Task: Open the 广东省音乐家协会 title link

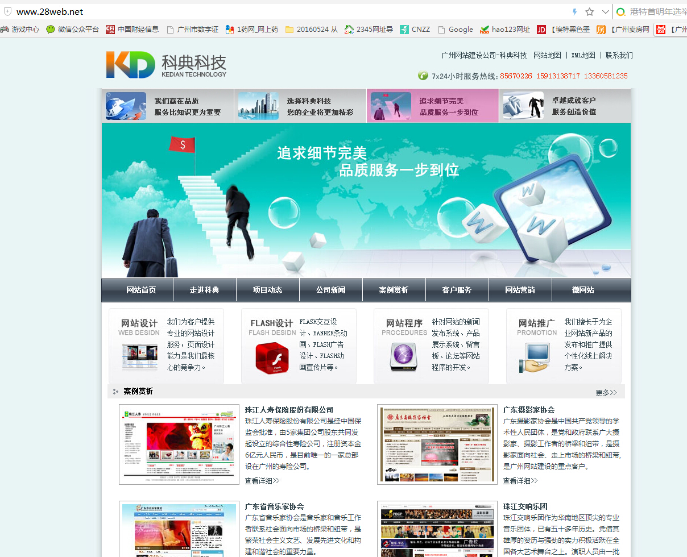Action: click(275, 506)
